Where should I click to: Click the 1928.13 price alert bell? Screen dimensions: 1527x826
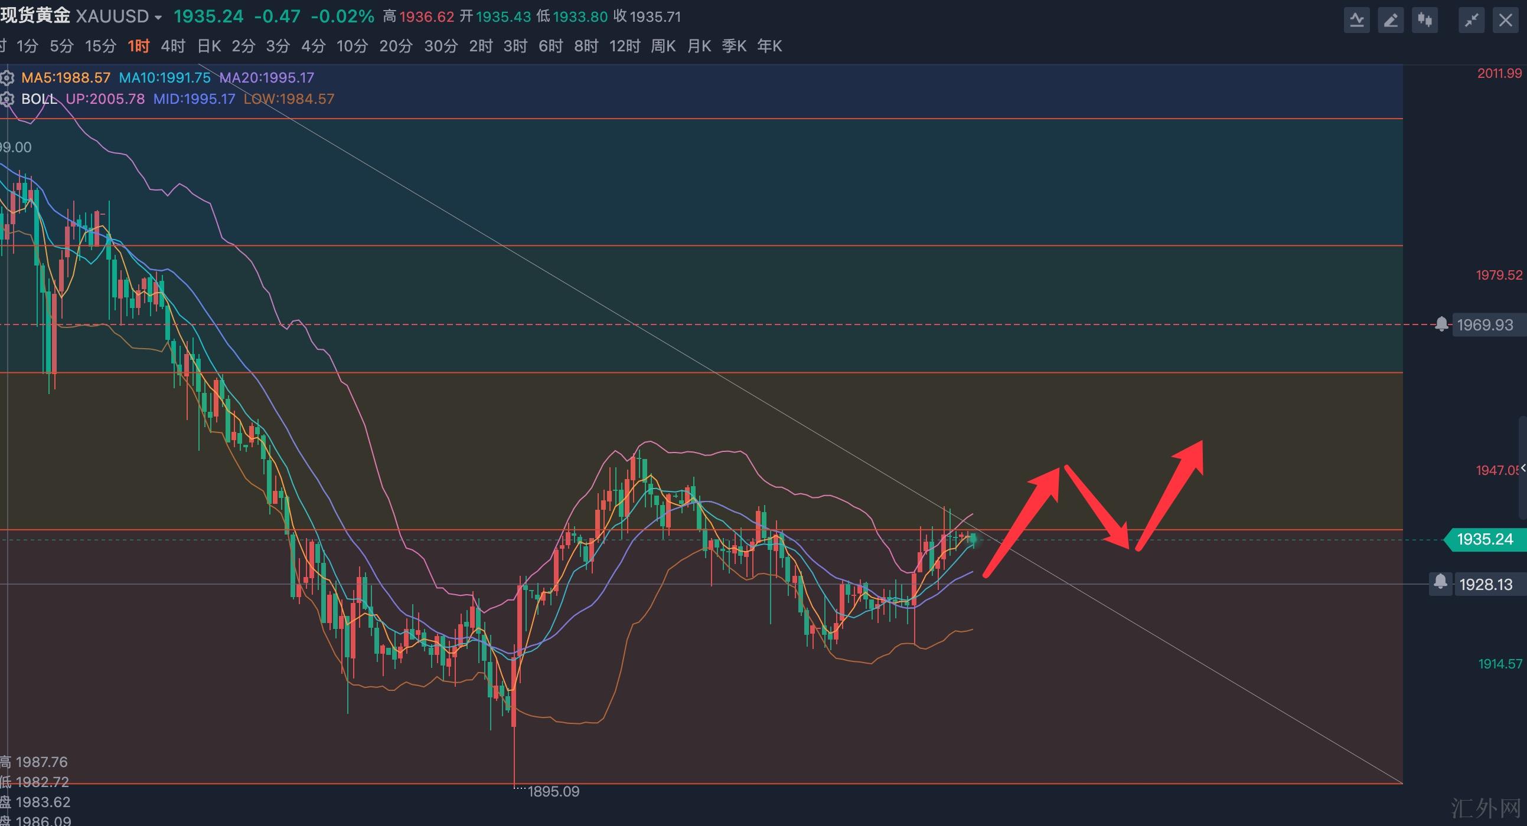click(1440, 584)
